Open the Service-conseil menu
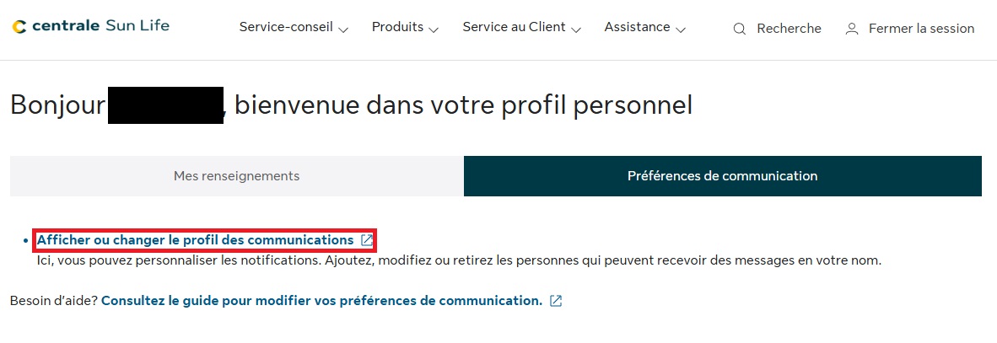 tap(286, 27)
